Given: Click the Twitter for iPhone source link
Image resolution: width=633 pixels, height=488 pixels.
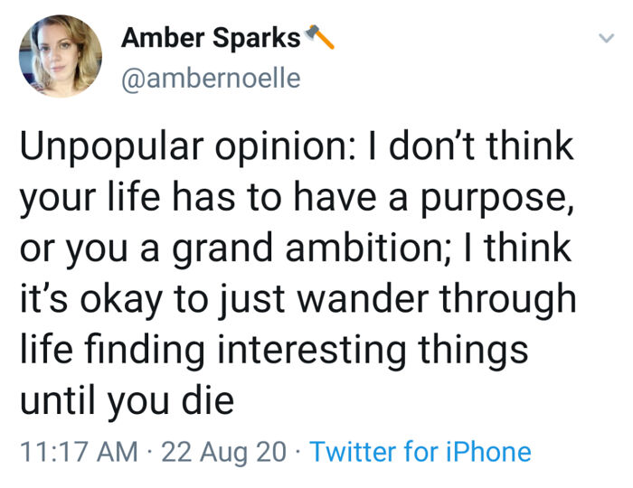Looking at the screenshot, I should (420, 451).
